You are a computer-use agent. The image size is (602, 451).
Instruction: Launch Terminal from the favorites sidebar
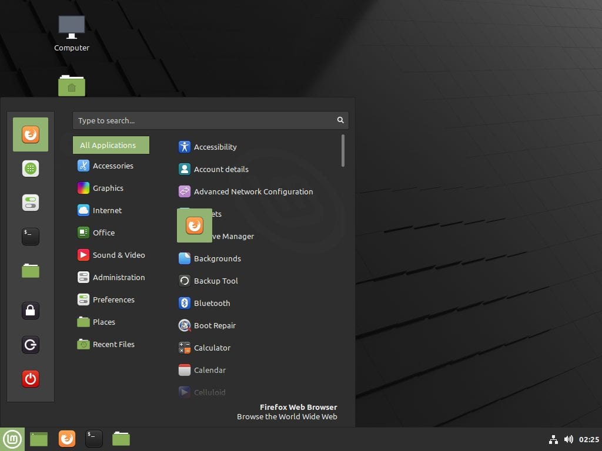(x=31, y=236)
